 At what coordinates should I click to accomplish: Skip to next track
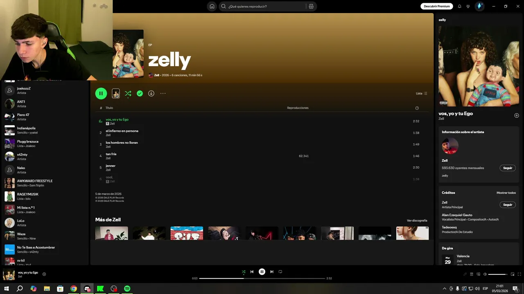coord(272,272)
